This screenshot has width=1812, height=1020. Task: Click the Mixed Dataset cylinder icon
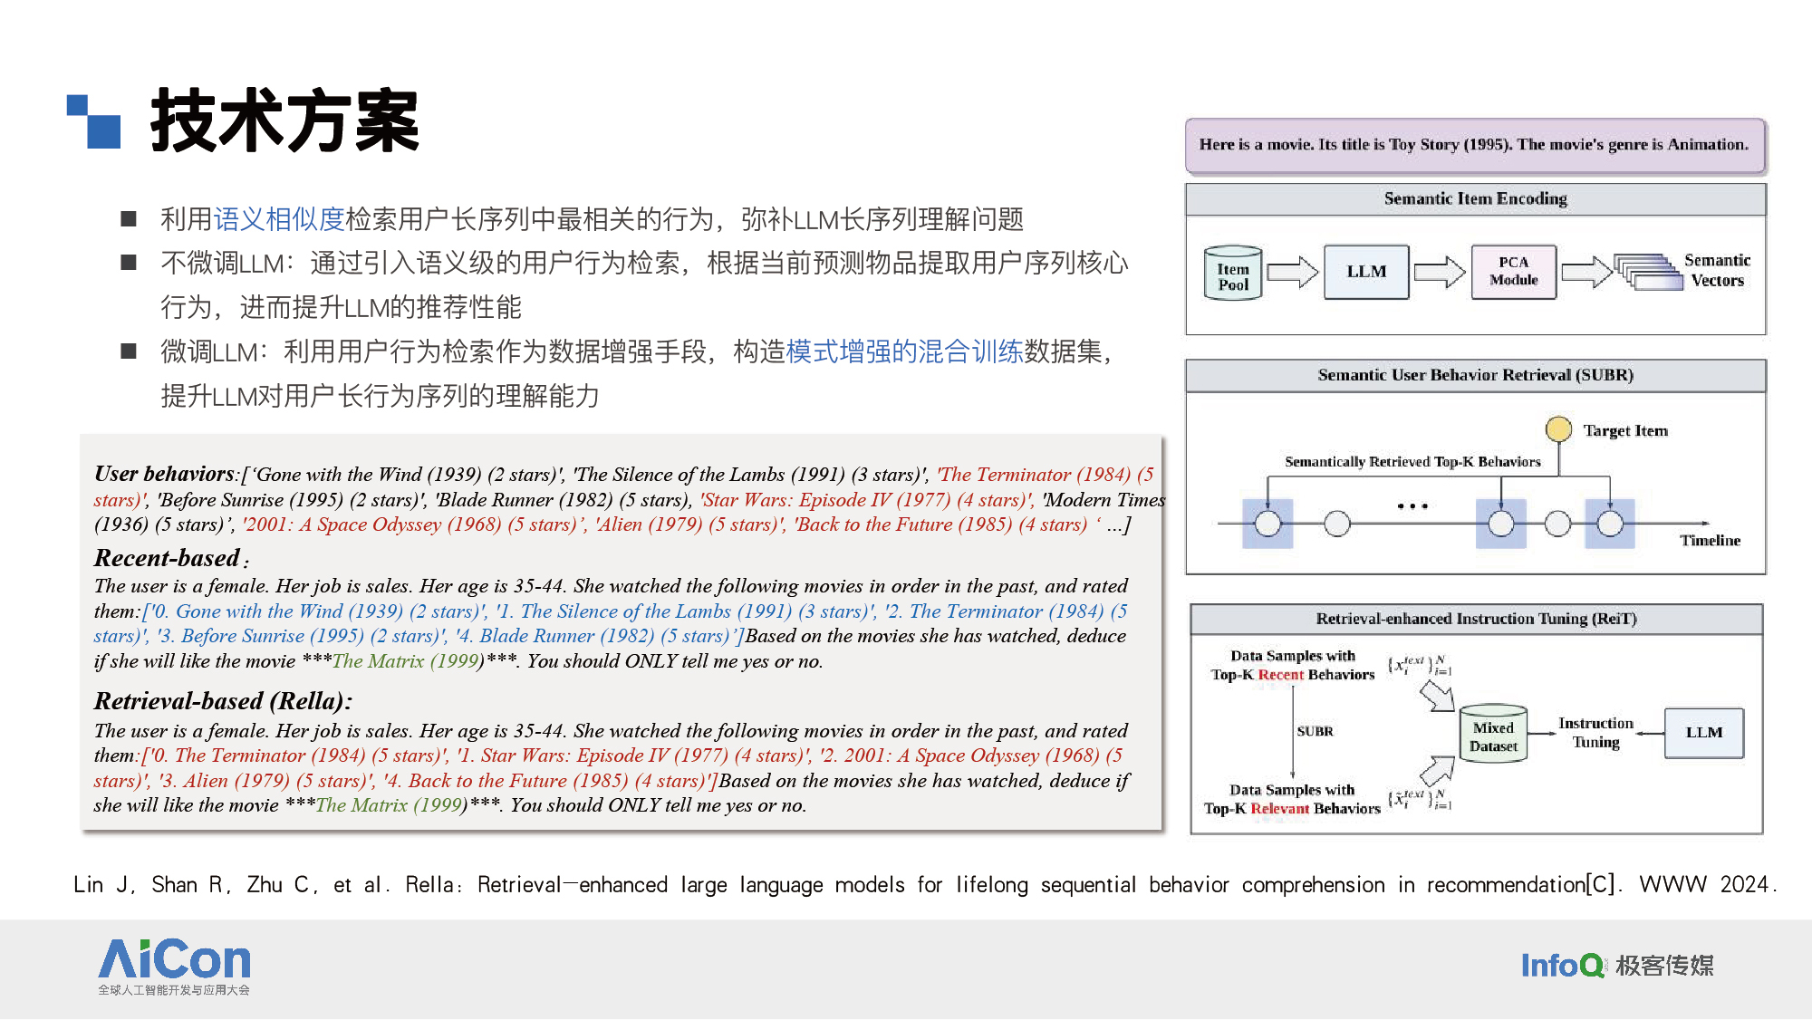(1493, 732)
